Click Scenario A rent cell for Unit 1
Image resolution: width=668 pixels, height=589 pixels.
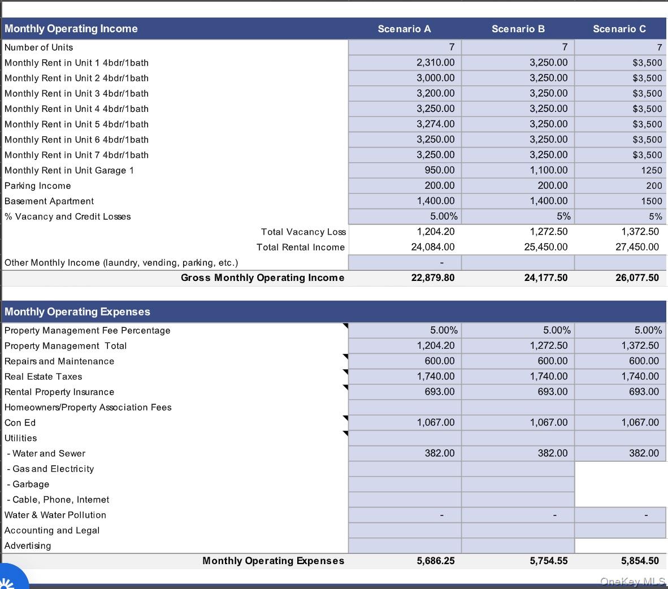405,63
